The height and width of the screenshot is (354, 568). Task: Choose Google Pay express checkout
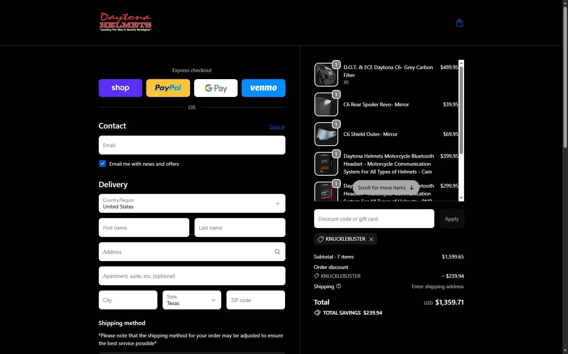[x=216, y=88]
